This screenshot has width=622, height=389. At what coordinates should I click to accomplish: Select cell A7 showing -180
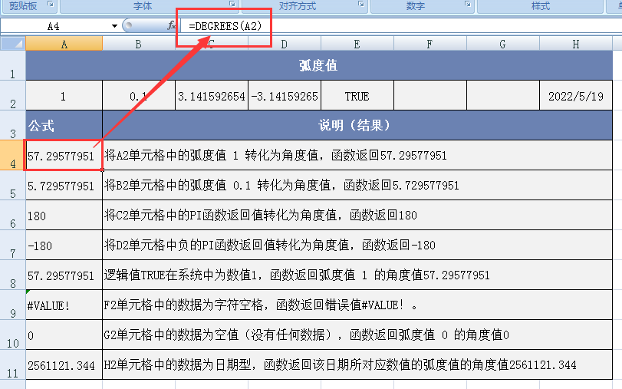pyautogui.click(x=64, y=245)
